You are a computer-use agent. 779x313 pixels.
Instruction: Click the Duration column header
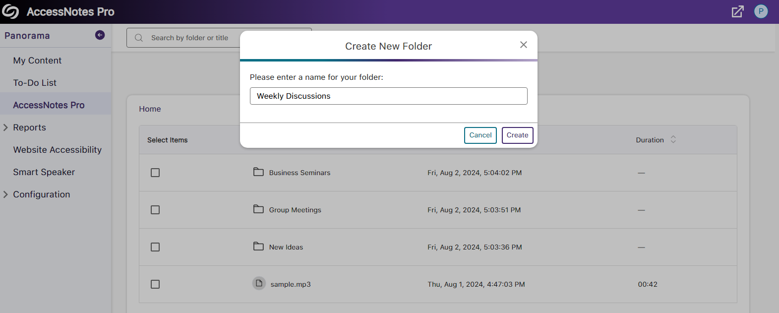[650, 140]
